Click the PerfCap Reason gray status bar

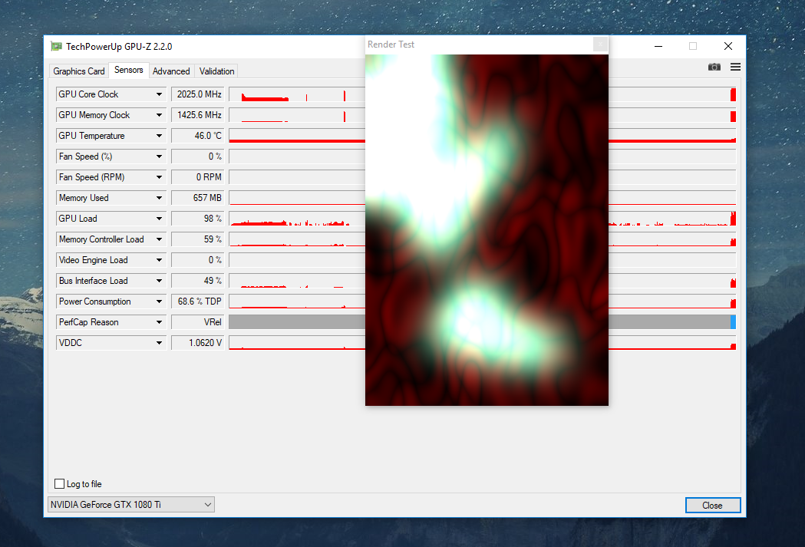click(x=297, y=322)
